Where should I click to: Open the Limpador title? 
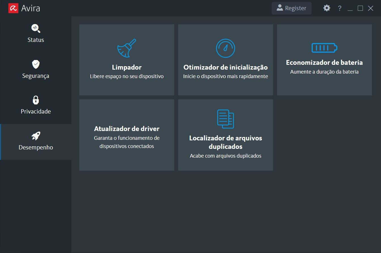[x=127, y=67]
